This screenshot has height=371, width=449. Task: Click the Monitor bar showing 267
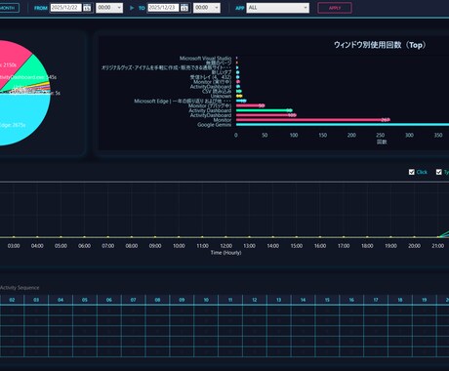click(x=312, y=120)
